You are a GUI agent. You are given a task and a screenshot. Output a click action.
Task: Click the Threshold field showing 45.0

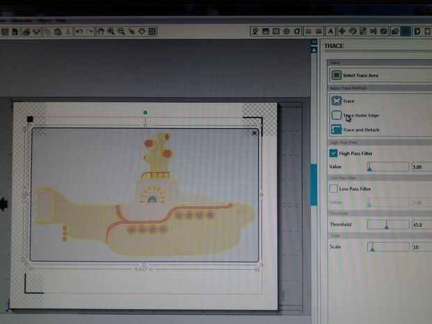[x=422, y=225]
